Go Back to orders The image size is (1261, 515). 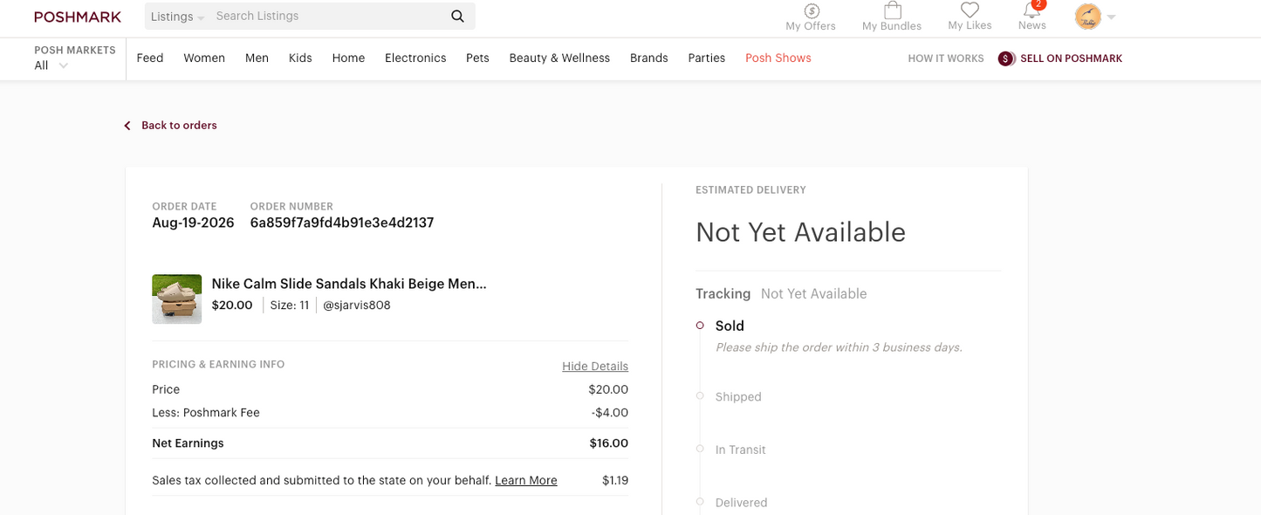coord(179,126)
